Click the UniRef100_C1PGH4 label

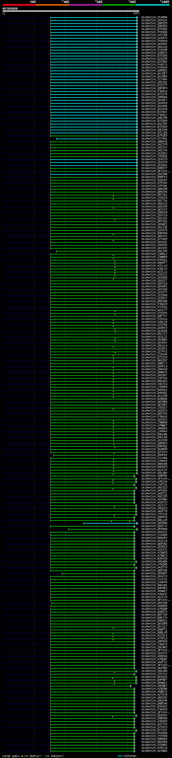click(x=154, y=355)
